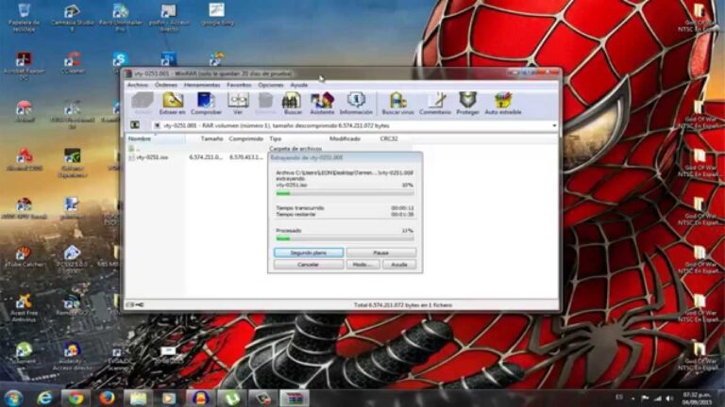725x407 pixels.
Task: Select the Papelera de reciclaje desktop icon
Action: point(24,18)
